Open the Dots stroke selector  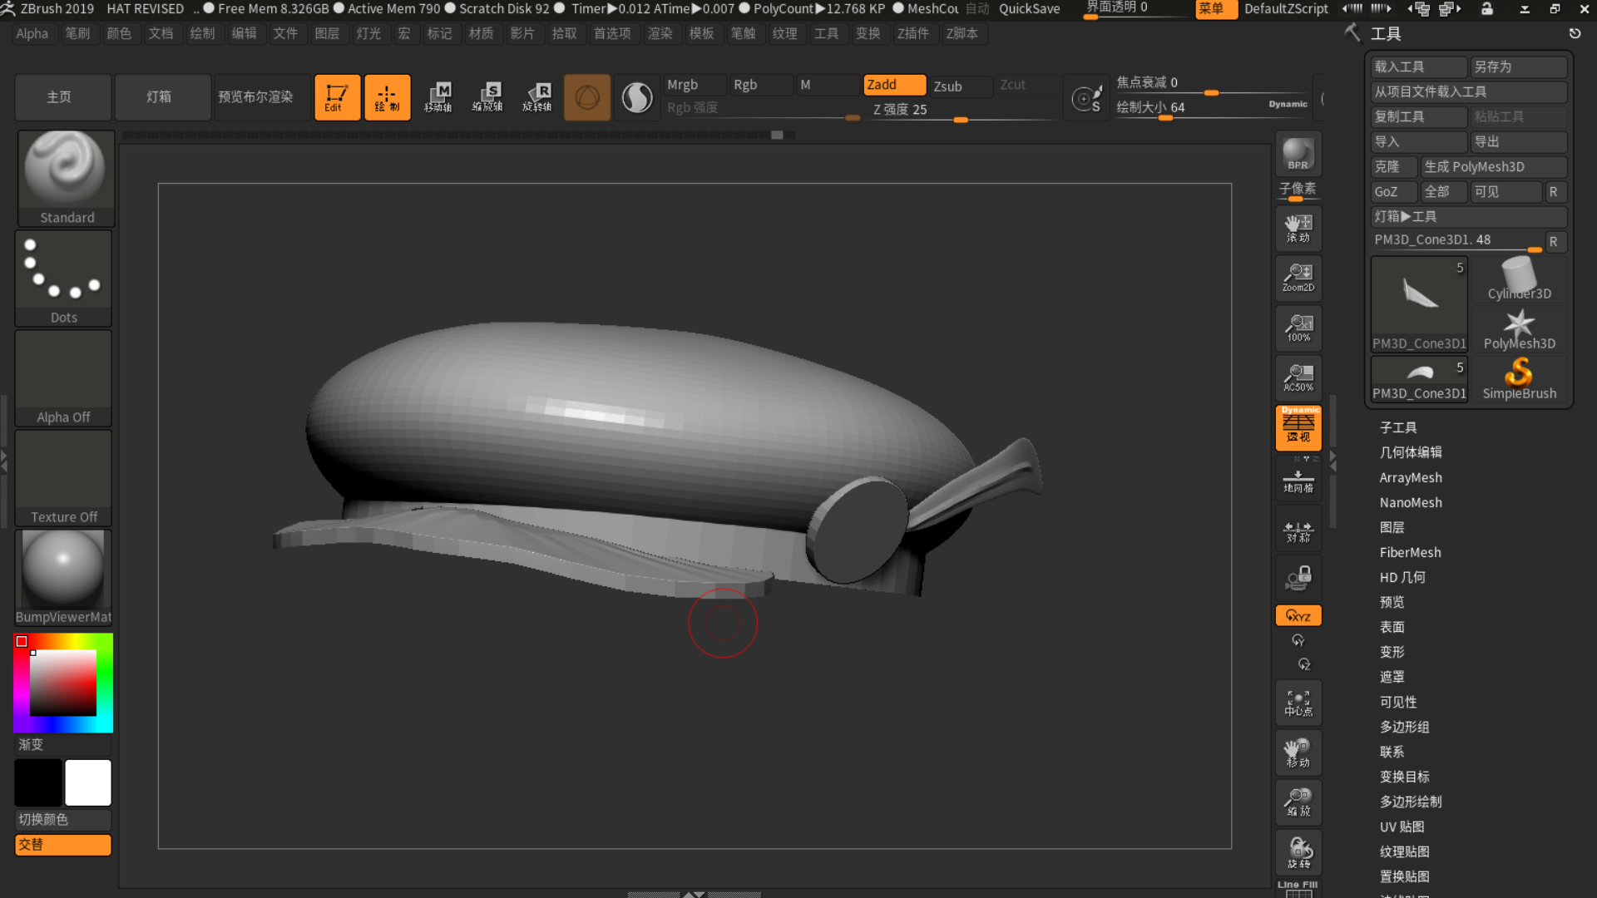tap(63, 278)
